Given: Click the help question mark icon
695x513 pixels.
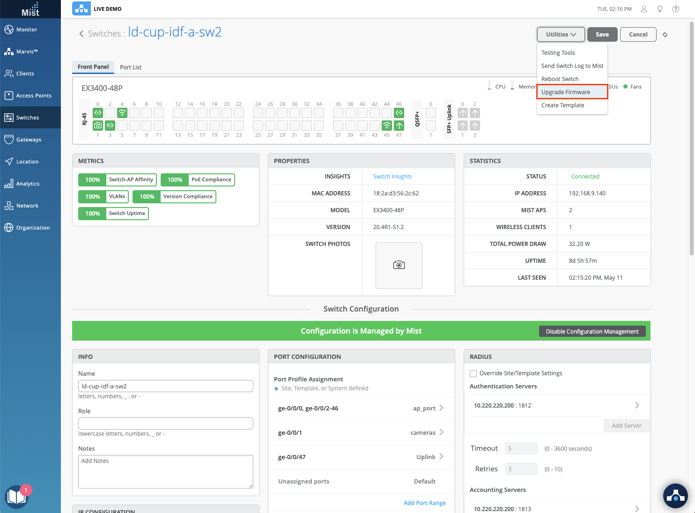Looking at the screenshot, I should pos(676,9).
